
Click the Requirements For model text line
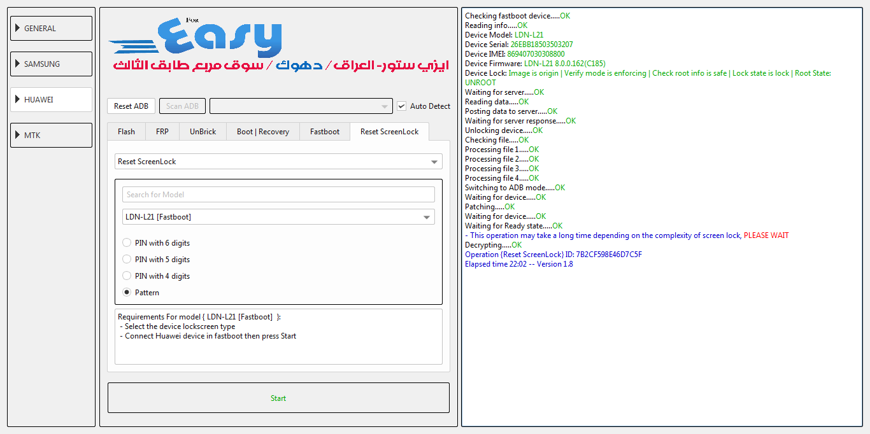click(199, 317)
